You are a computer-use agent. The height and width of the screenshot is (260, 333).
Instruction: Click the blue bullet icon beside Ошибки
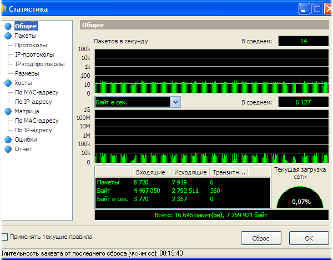tap(8, 139)
